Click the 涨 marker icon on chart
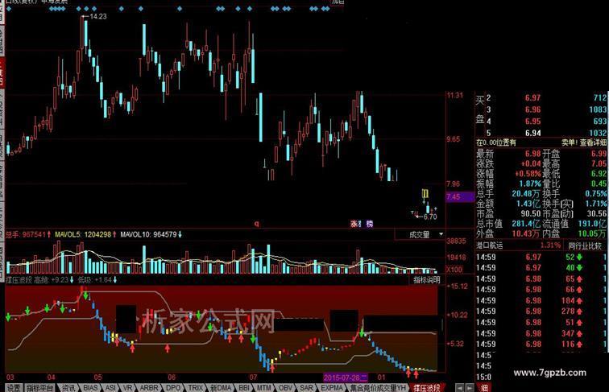Image resolution: width=609 pixels, height=392 pixels. 355,224
